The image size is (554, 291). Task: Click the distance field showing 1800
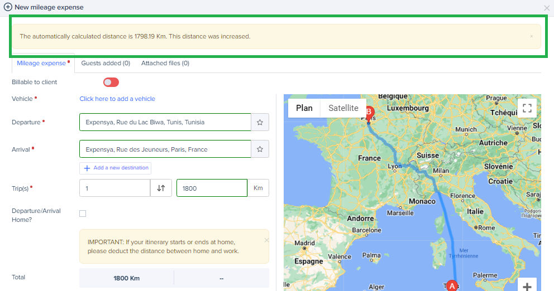[212, 188]
